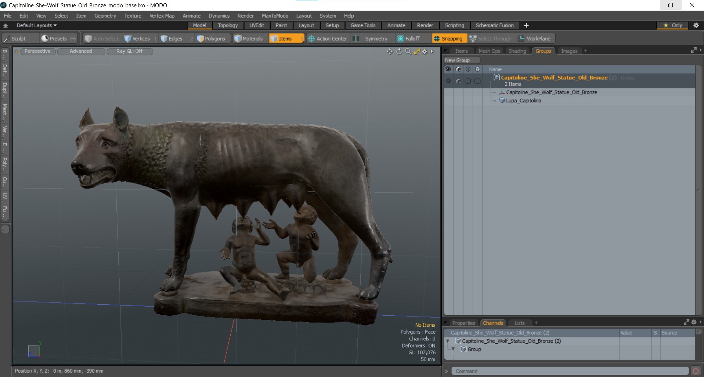Click the viewport move/pan icon

[390, 51]
